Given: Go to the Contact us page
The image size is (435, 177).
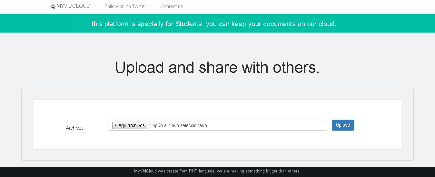Looking at the screenshot, I should [x=172, y=6].
